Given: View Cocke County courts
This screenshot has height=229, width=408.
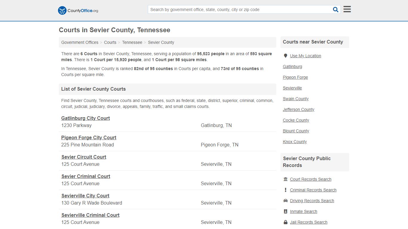Looking at the screenshot, I should [x=296, y=120].
